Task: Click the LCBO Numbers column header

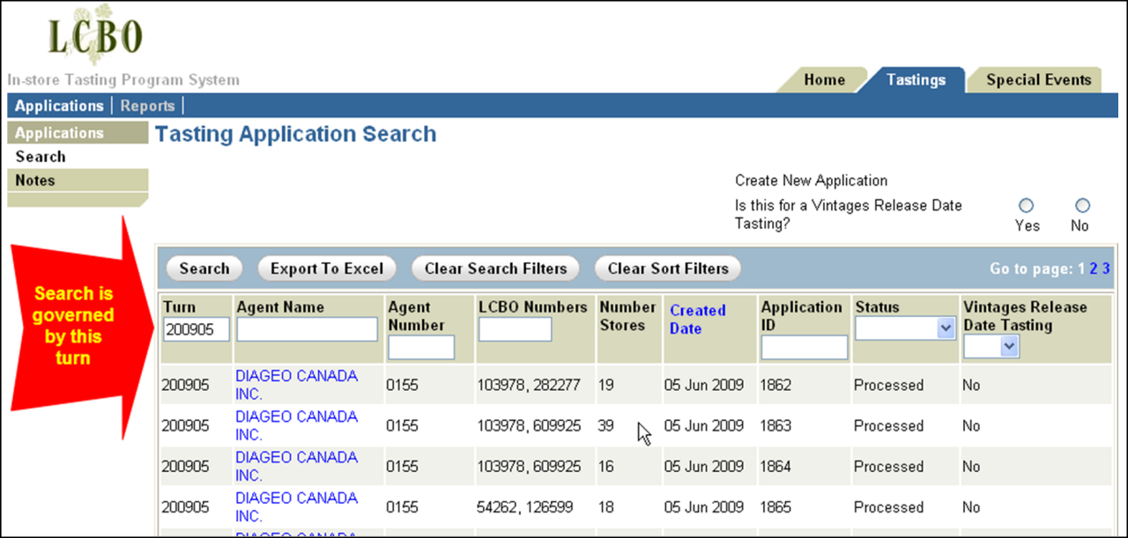Action: (532, 307)
